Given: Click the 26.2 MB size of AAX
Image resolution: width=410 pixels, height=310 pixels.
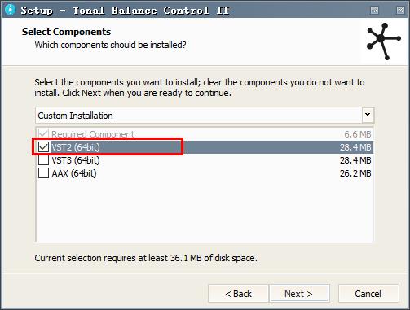Looking at the screenshot, I should [x=355, y=173].
